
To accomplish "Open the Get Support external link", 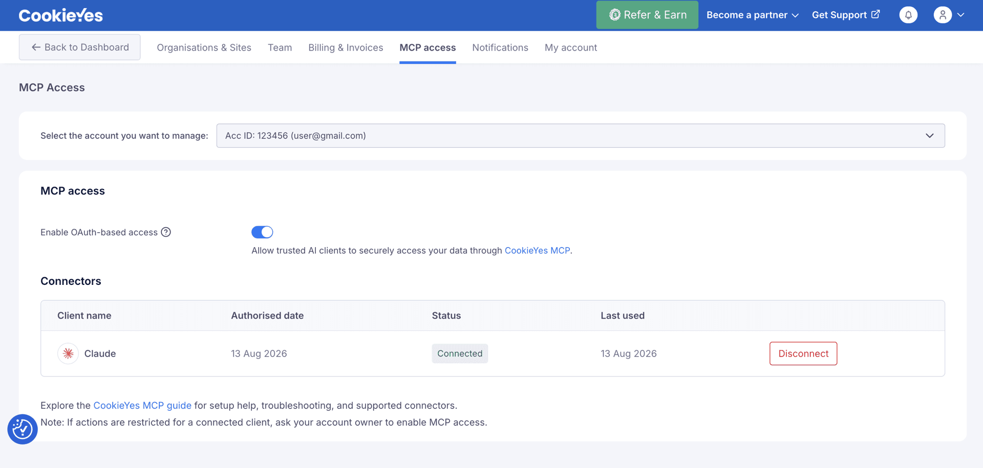I will coord(846,15).
